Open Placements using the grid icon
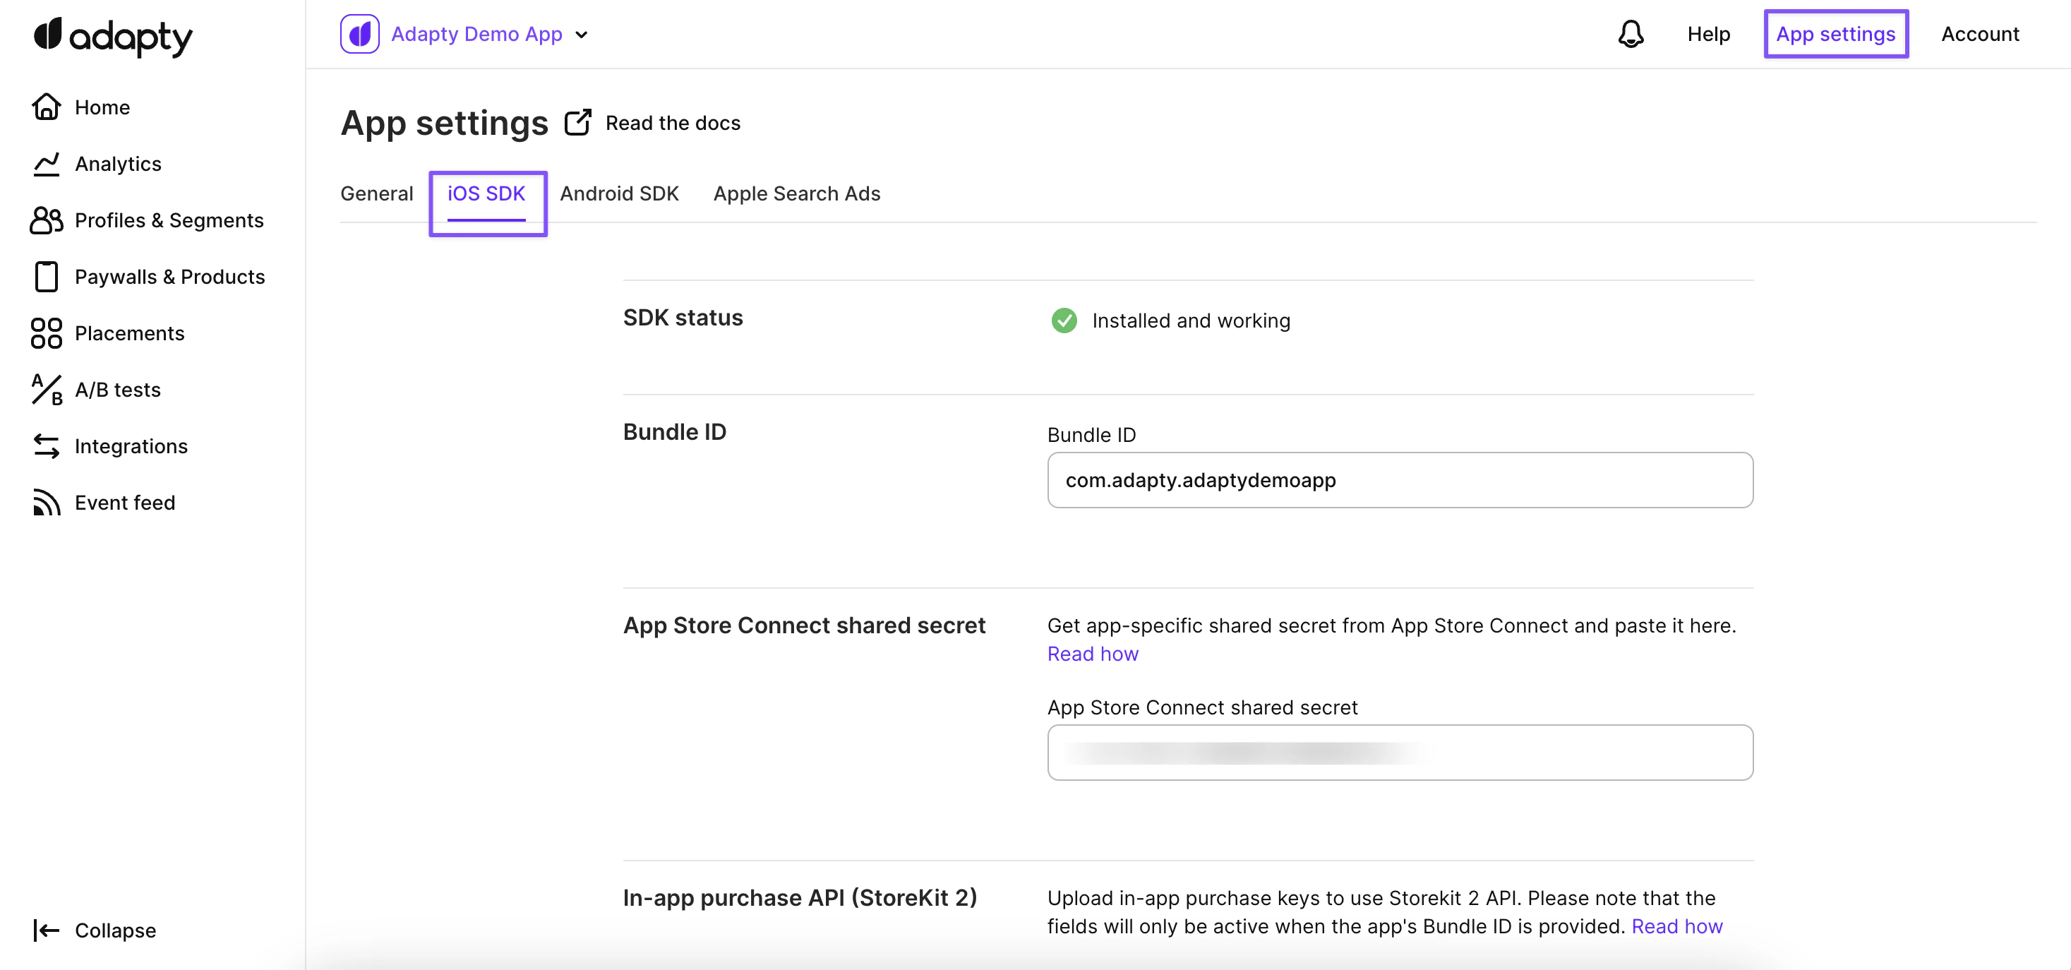Image resolution: width=2071 pixels, height=970 pixels. pos(46,333)
